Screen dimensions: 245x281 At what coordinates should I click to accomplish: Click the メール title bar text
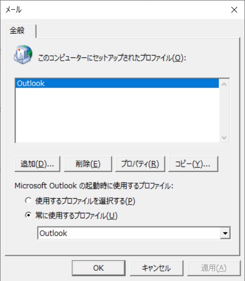click(x=14, y=10)
